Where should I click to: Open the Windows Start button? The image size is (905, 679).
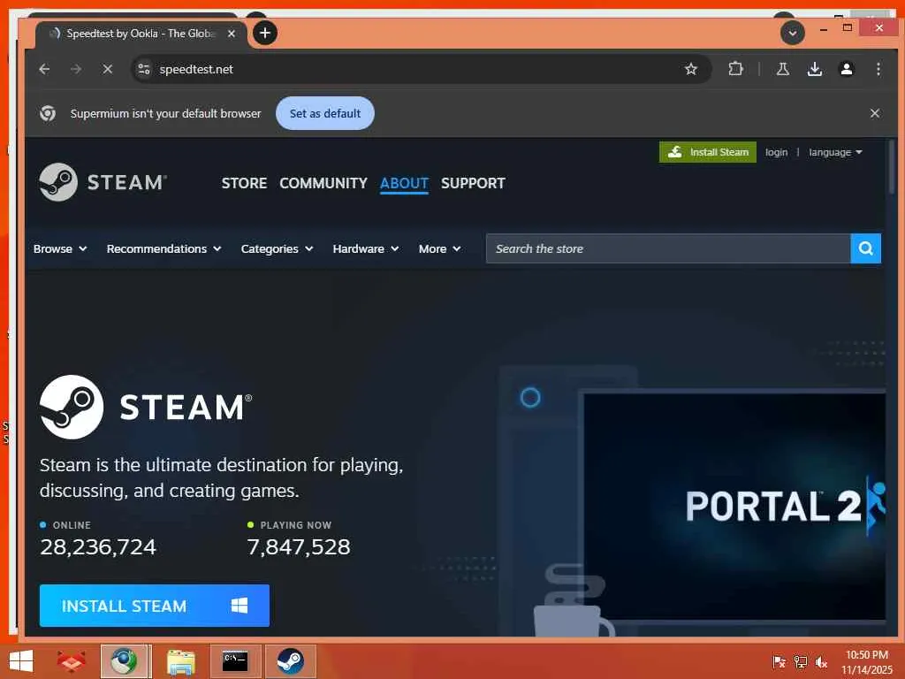21,661
